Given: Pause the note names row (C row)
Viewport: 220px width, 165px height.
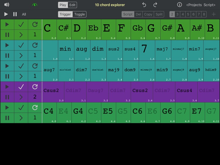Looking at the screenshot, I should pyautogui.click(x=7, y=35).
